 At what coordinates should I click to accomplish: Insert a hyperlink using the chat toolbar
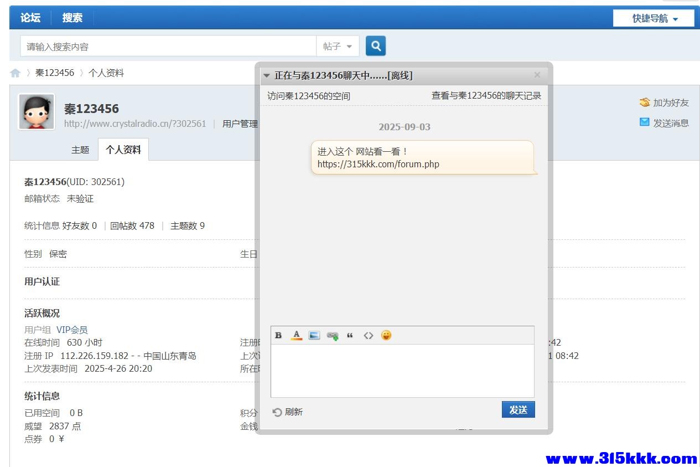click(333, 335)
